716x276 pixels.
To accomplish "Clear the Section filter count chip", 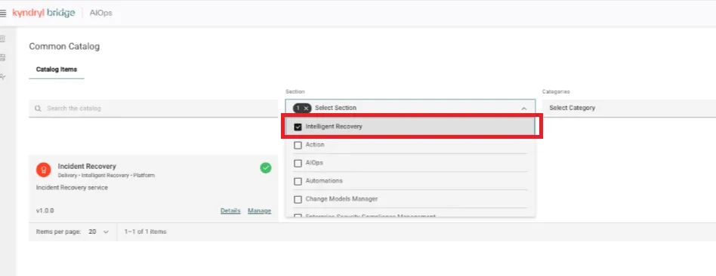I will tap(302, 108).
